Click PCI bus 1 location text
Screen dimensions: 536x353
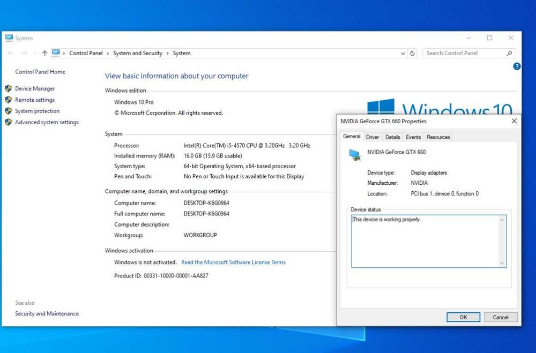coord(444,193)
